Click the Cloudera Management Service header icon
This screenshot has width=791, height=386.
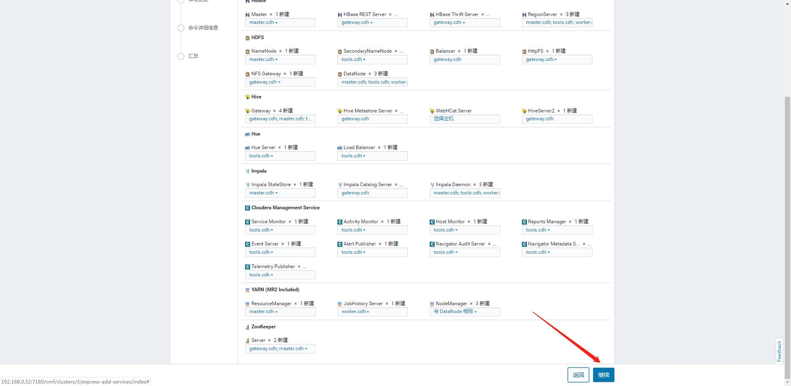[248, 208]
